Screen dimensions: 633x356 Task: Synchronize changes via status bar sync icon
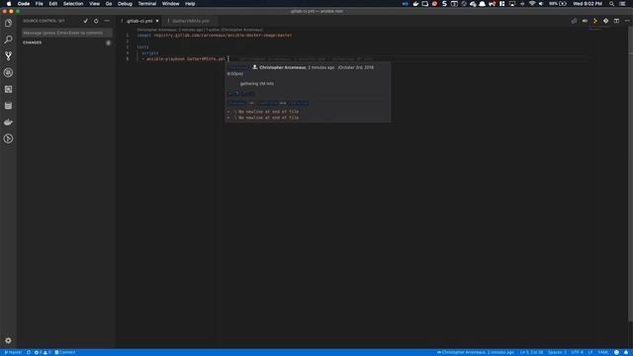(x=29, y=352)
